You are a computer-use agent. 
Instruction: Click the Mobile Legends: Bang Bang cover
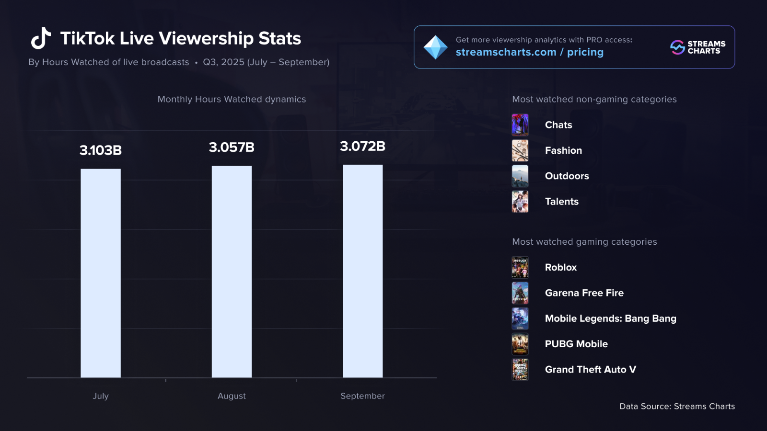(x=520, y=318)
